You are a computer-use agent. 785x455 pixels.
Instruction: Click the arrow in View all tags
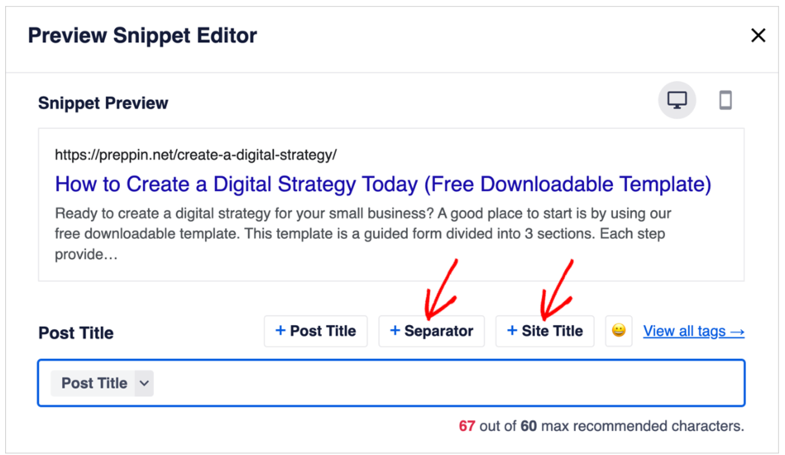coord(738,332)
